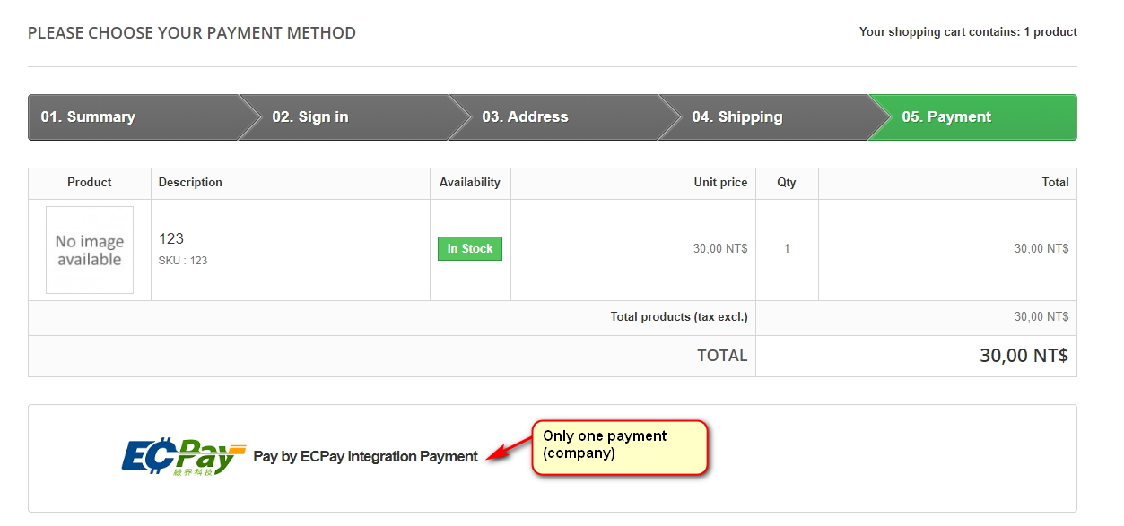Click the Unit price column header
This screenshot has height=526, width=1124.
point(720,182)
